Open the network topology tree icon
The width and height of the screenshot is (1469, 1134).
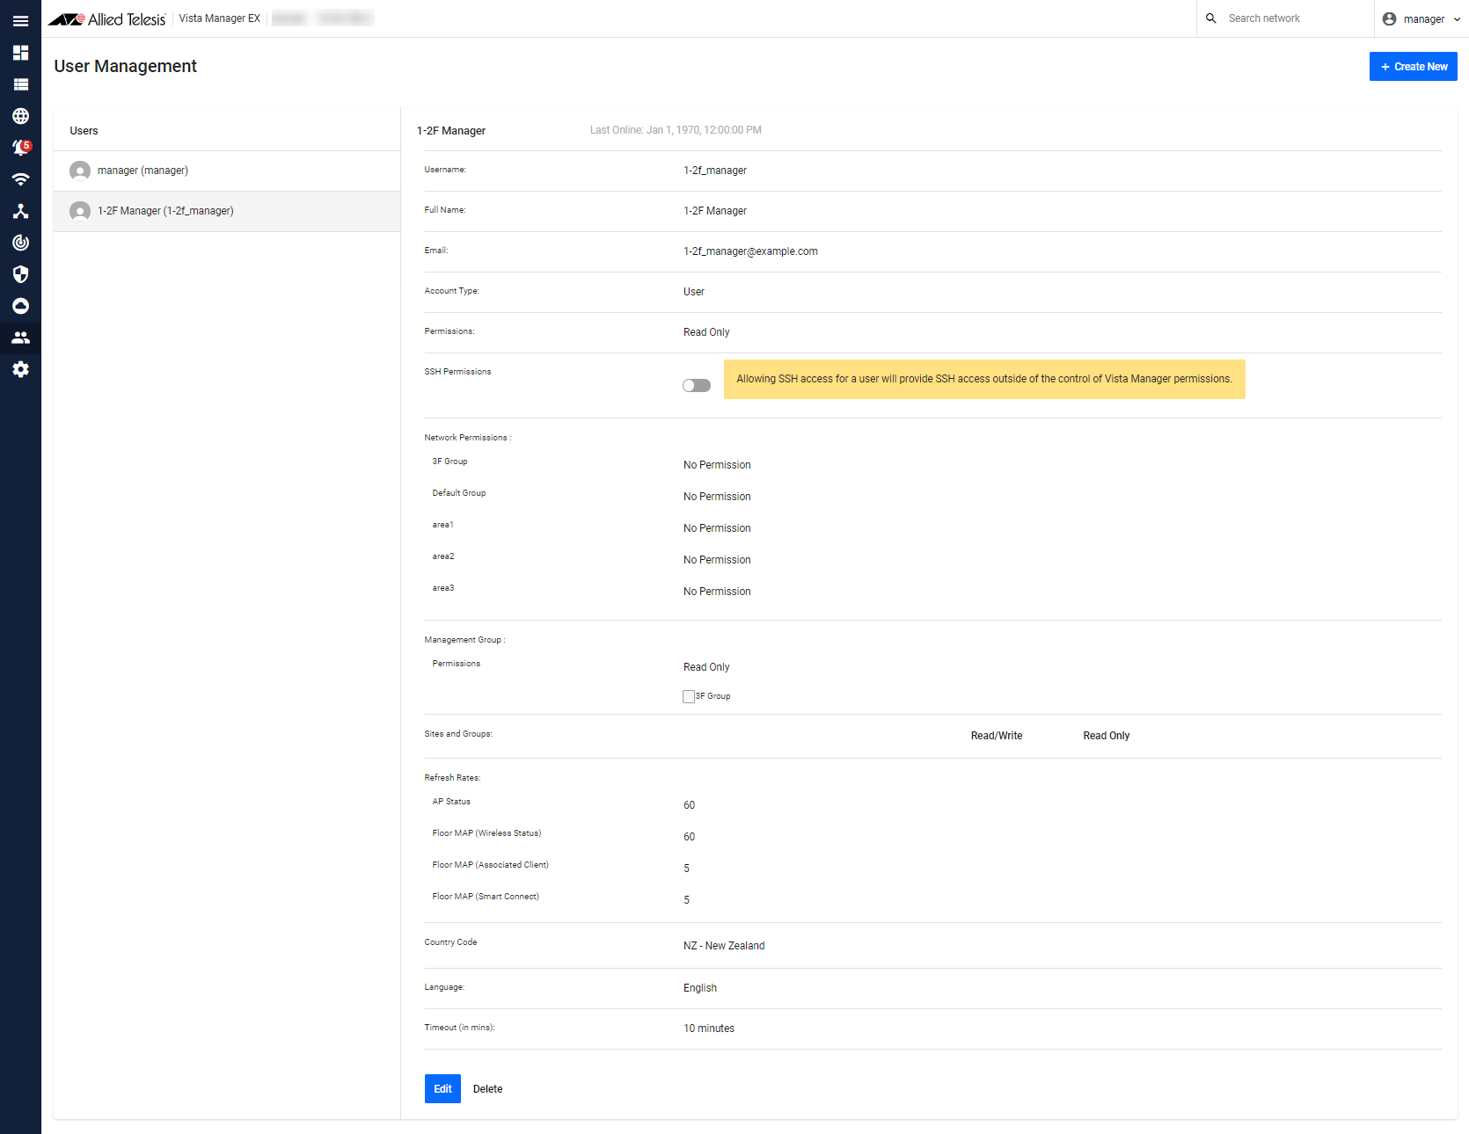[20, 211]
